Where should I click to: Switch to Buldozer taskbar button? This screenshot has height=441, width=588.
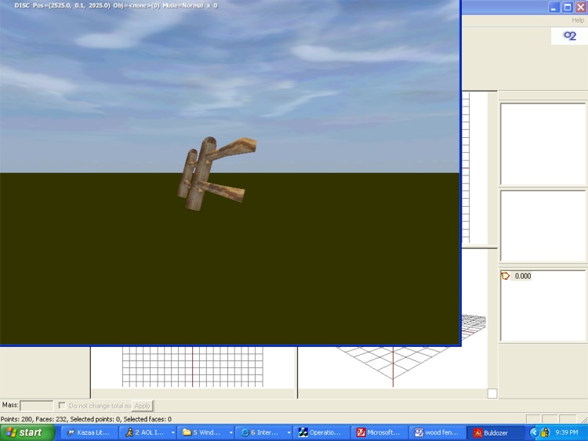click(495, 432)
